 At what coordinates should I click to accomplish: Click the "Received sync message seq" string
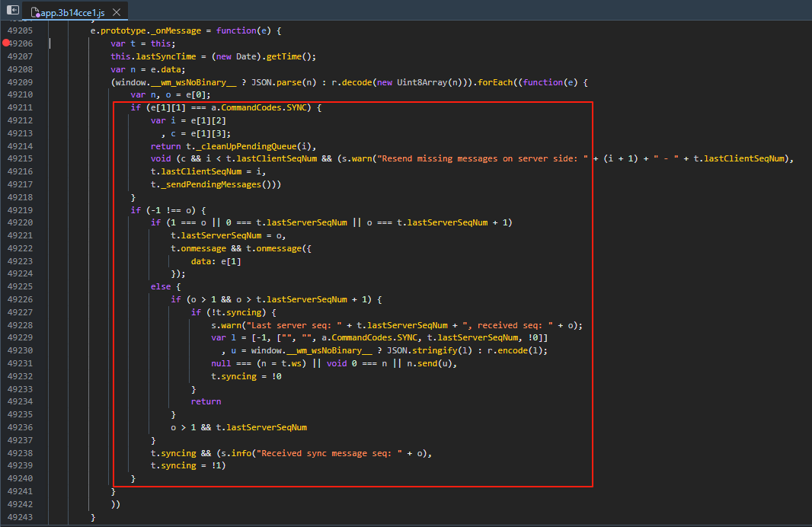coord(329,453)
